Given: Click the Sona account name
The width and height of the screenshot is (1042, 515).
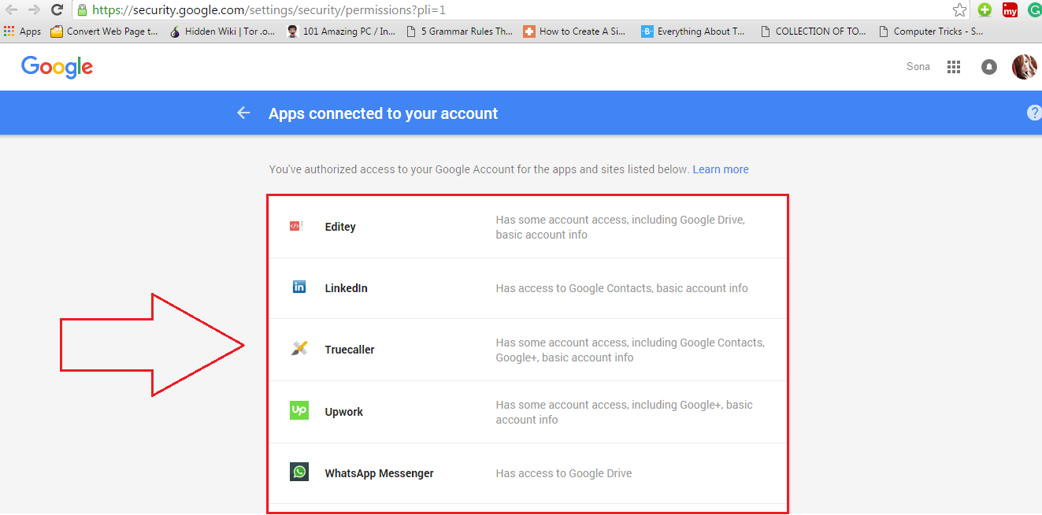Looking at the screenshot, I should (x=918, y=67).
